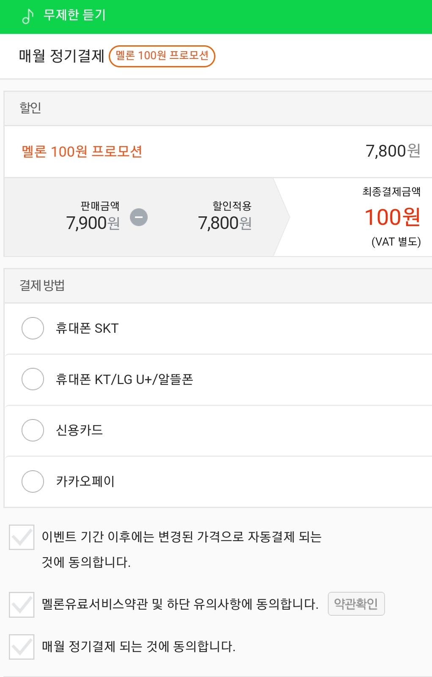Image resolution: width=432 pixels, height=677 pixels.
Task: Check the 매월 정기결제 agreement checkbox
Action: click(x=22, y=647)
